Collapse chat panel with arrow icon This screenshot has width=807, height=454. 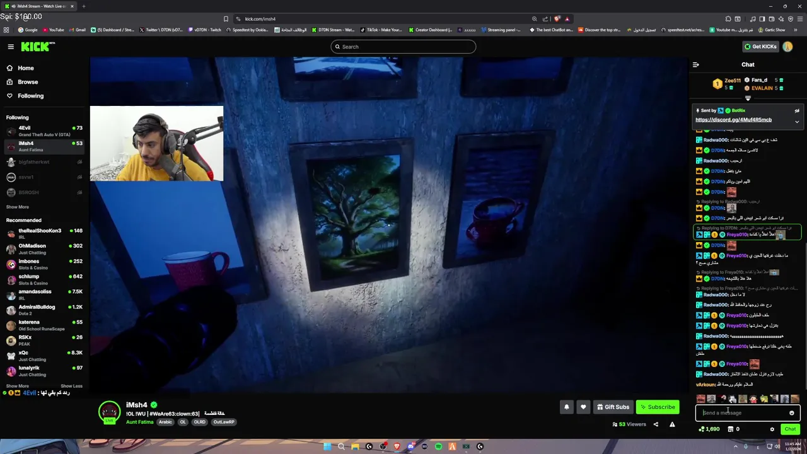point(695,64)
